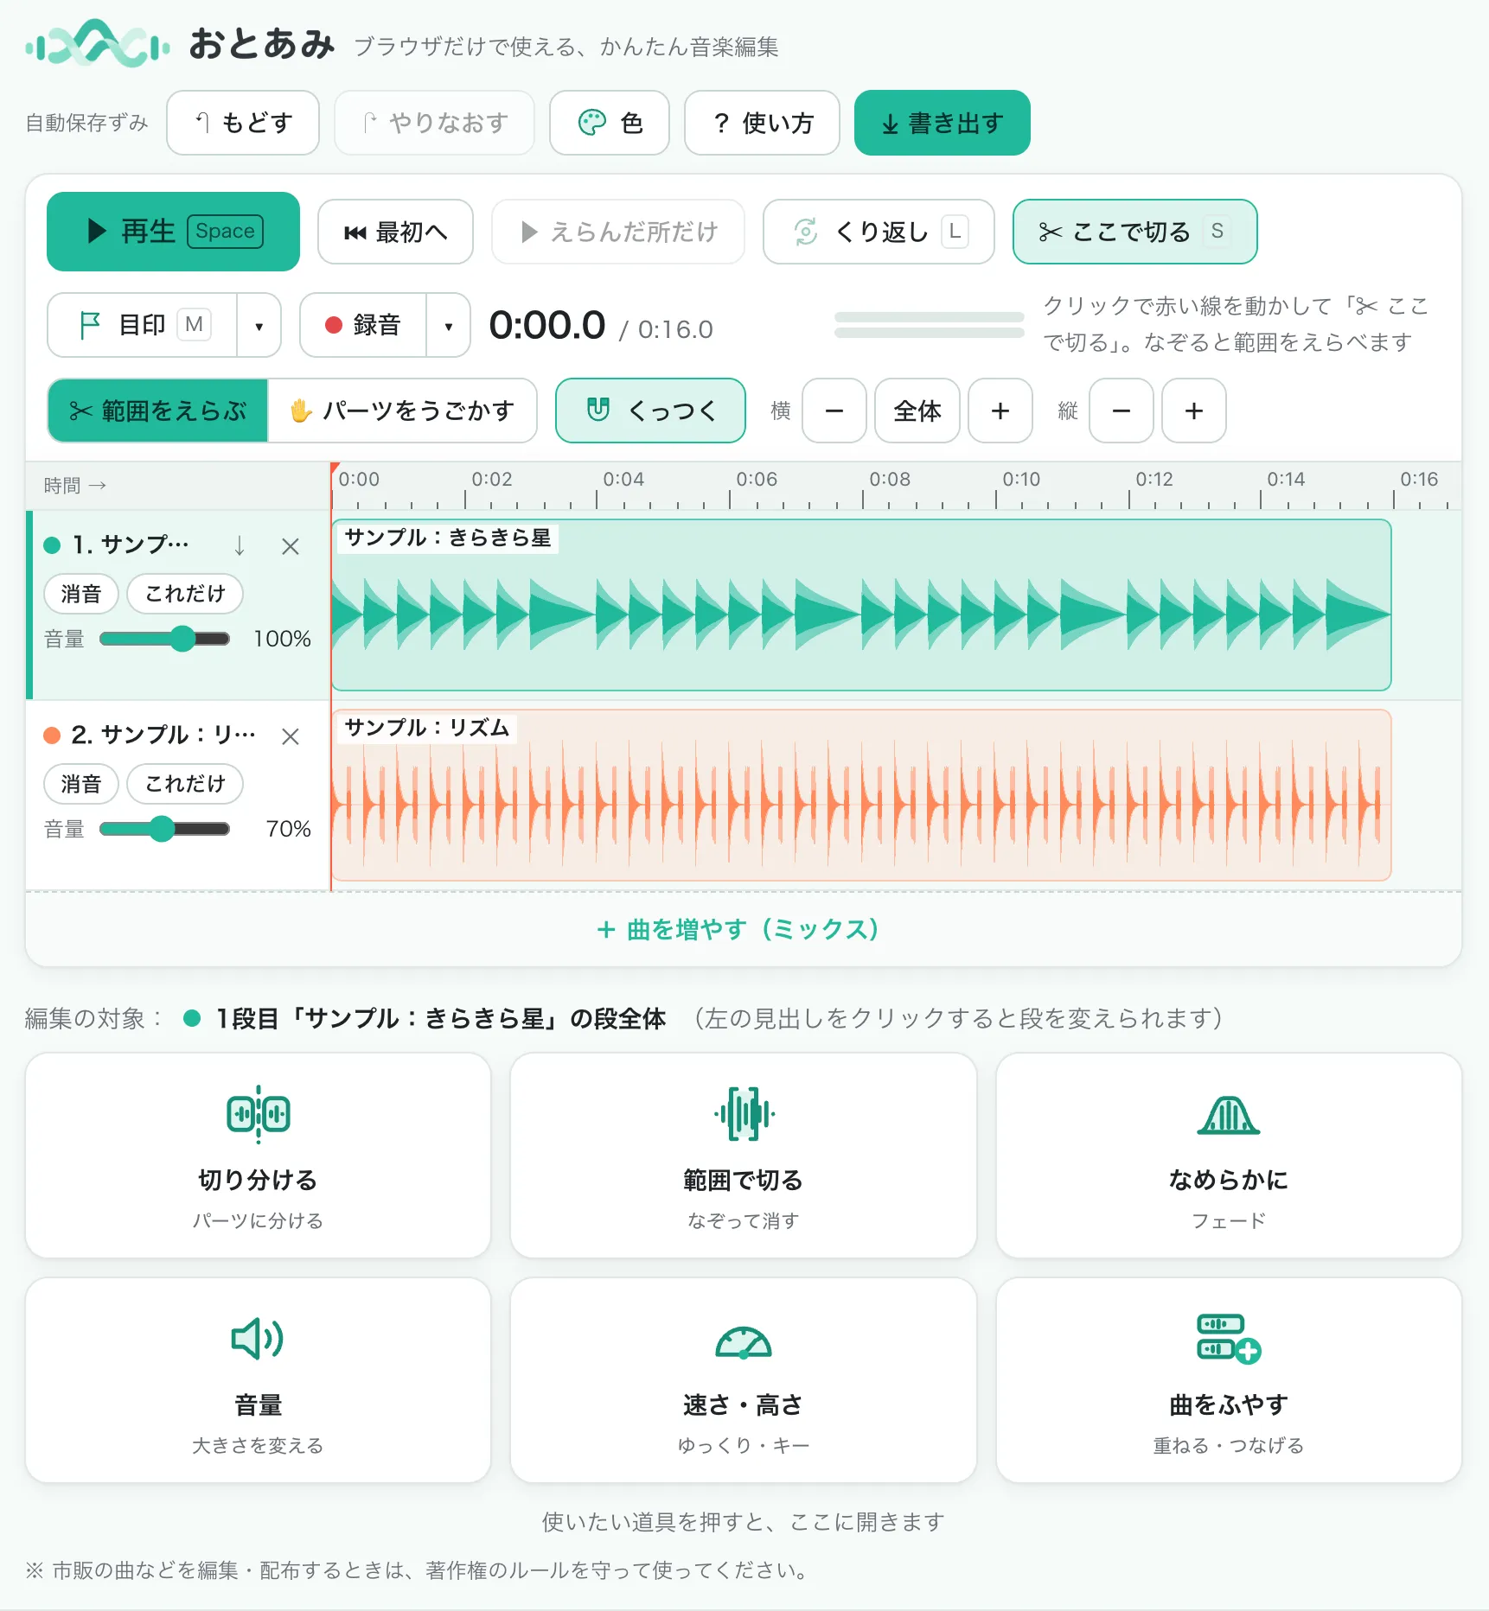Open the 切り分ける split tool

click(258, 1156)
